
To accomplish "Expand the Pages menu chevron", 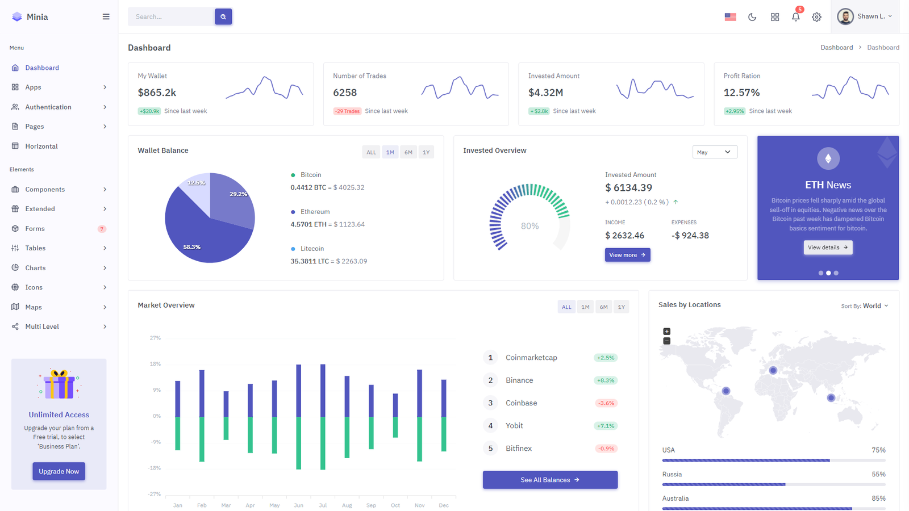I will 105,127.
